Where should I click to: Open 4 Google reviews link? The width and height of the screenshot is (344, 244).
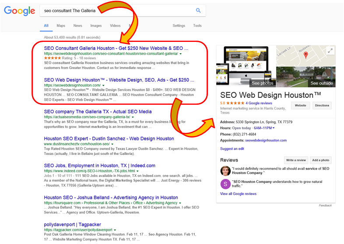coord(259,103)
